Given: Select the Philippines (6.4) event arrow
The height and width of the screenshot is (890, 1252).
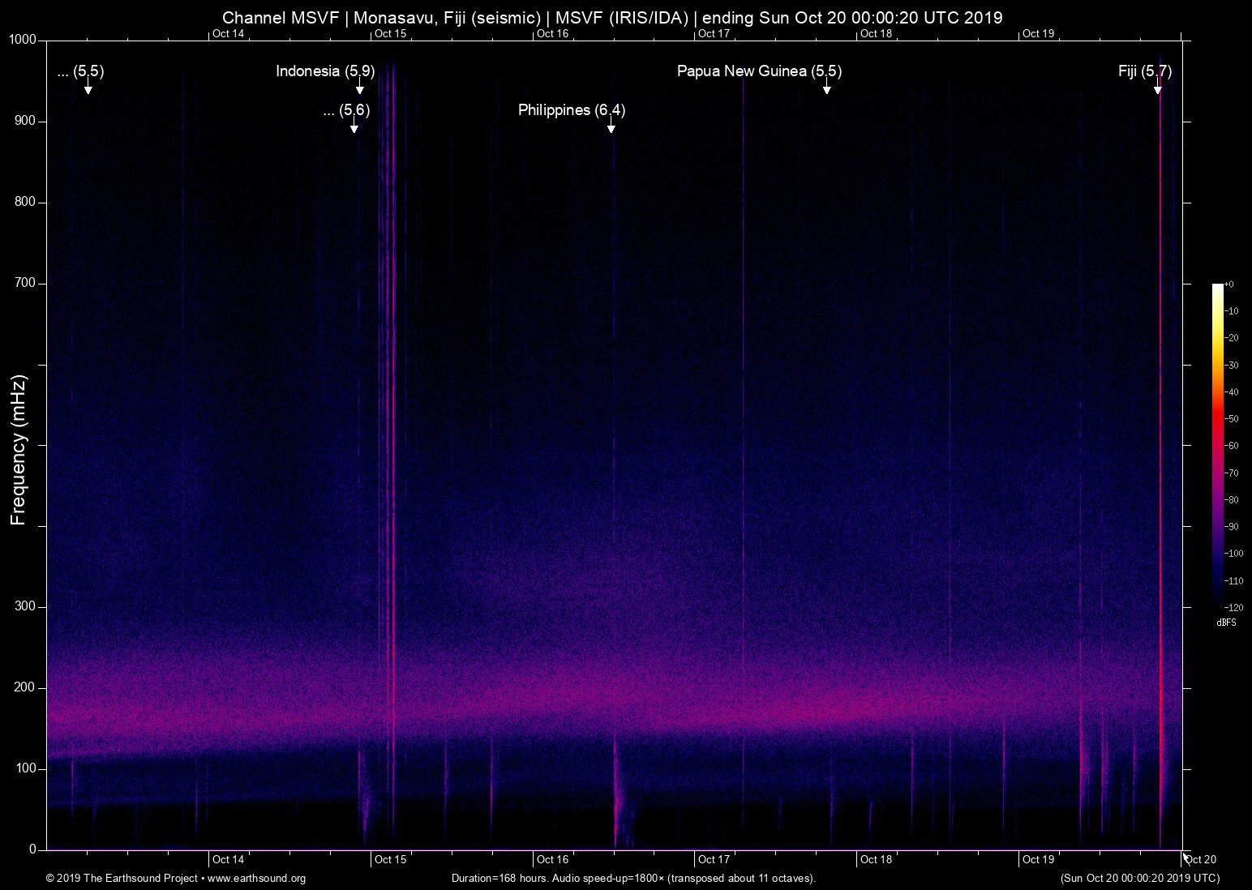Looking at the screenshot, I should click(x=612, y=127).
